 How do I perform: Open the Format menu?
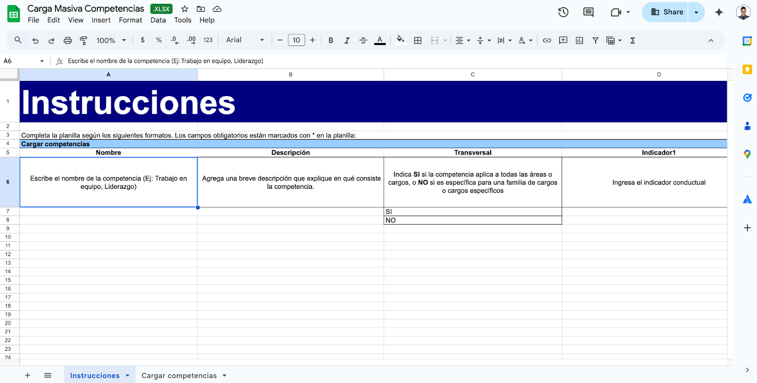coord(130,20)
